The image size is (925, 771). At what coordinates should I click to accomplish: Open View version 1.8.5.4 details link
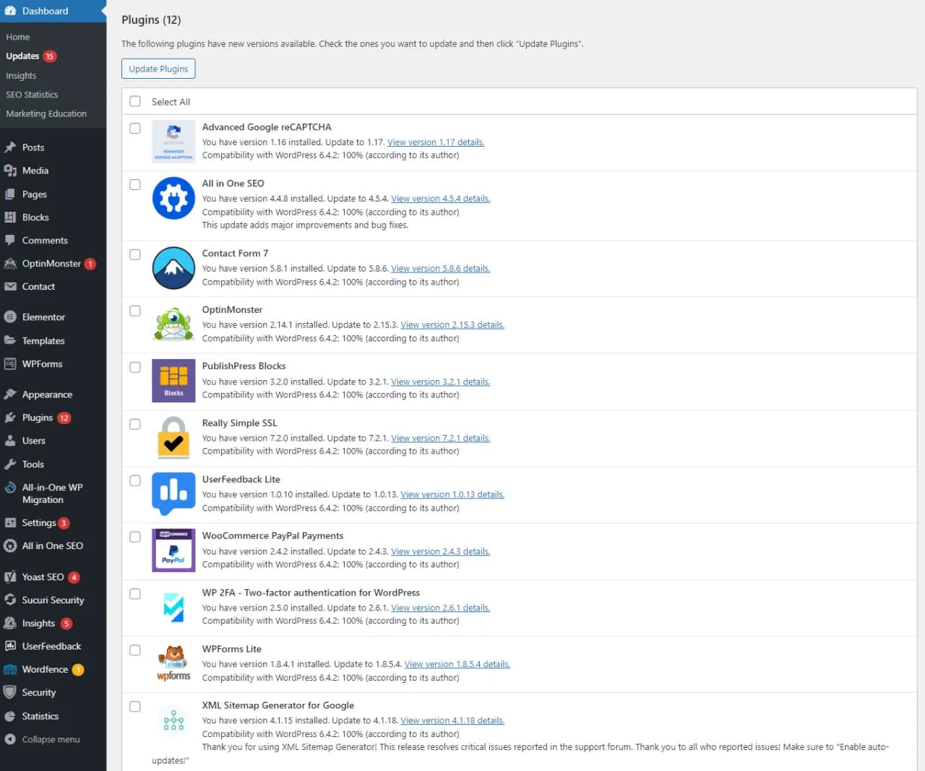pos(457,664)
